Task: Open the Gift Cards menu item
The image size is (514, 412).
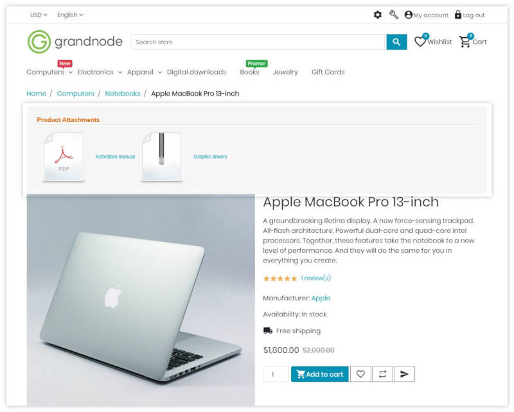Action: point(328,72)
